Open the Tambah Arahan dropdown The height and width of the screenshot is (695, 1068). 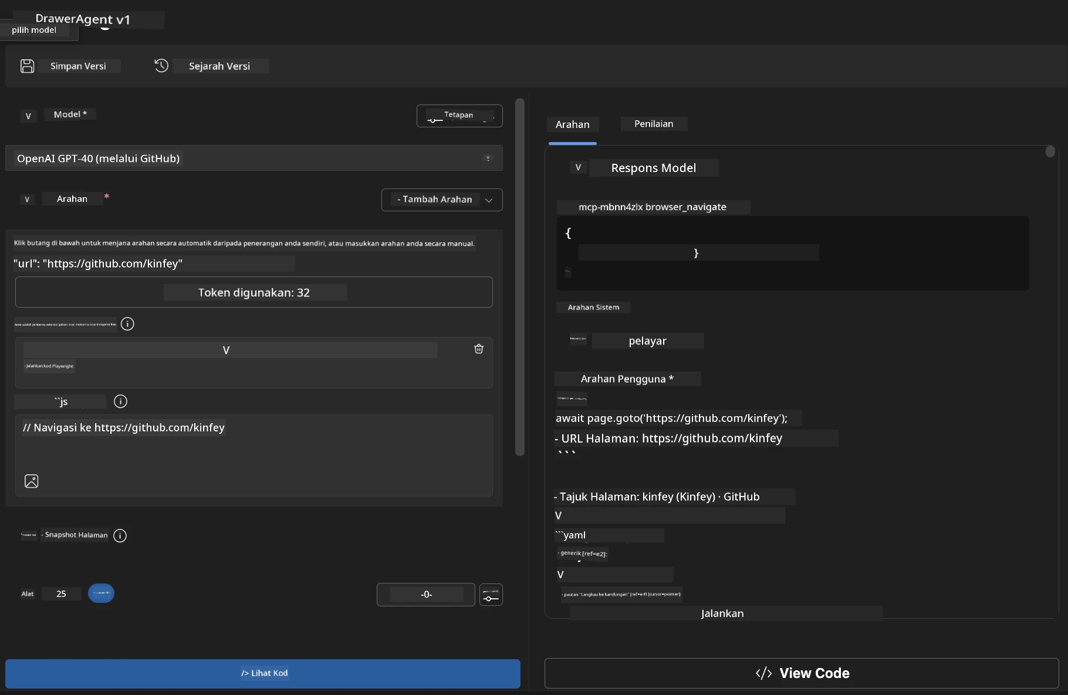pyautogui.click(x=442, y=200)
